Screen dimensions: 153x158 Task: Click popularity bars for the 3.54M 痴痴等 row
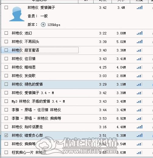pos(140,144)
